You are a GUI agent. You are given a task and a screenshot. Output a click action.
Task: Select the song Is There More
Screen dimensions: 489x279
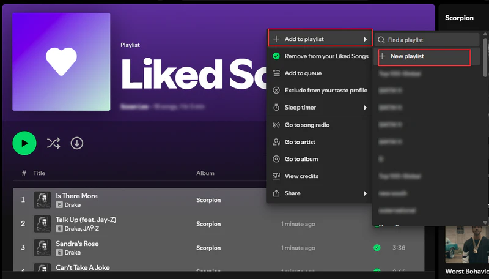pos(77,196)
